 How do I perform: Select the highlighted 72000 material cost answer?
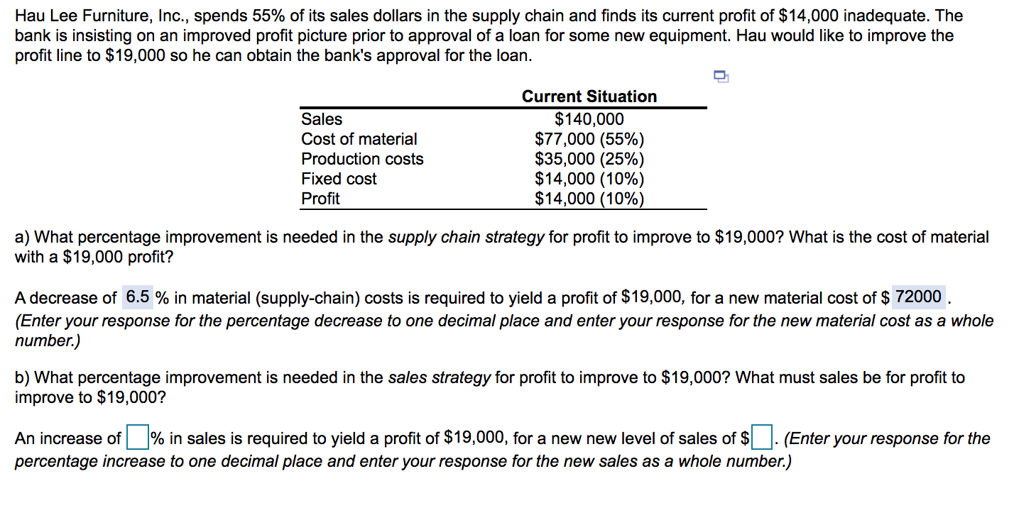coord(918,297)
